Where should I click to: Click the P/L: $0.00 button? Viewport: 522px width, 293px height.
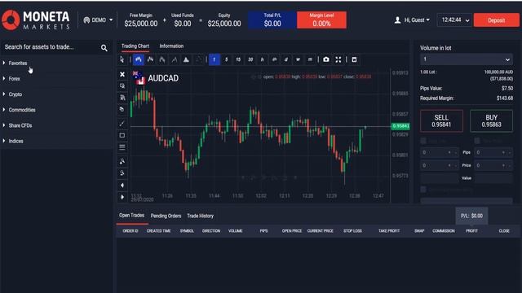point(471,216)
